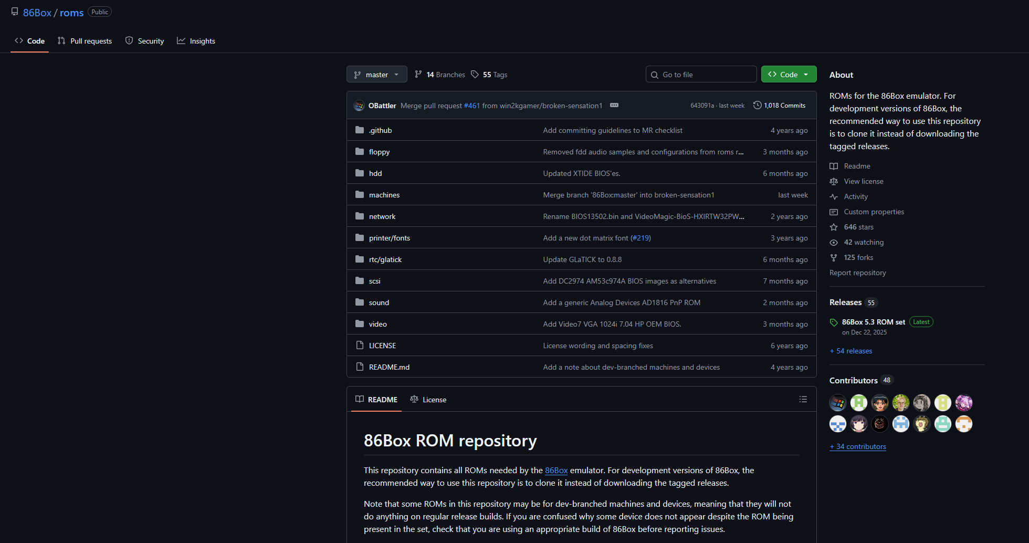Select the License tab
The image size is (1029, 543).
click(428, 400)
